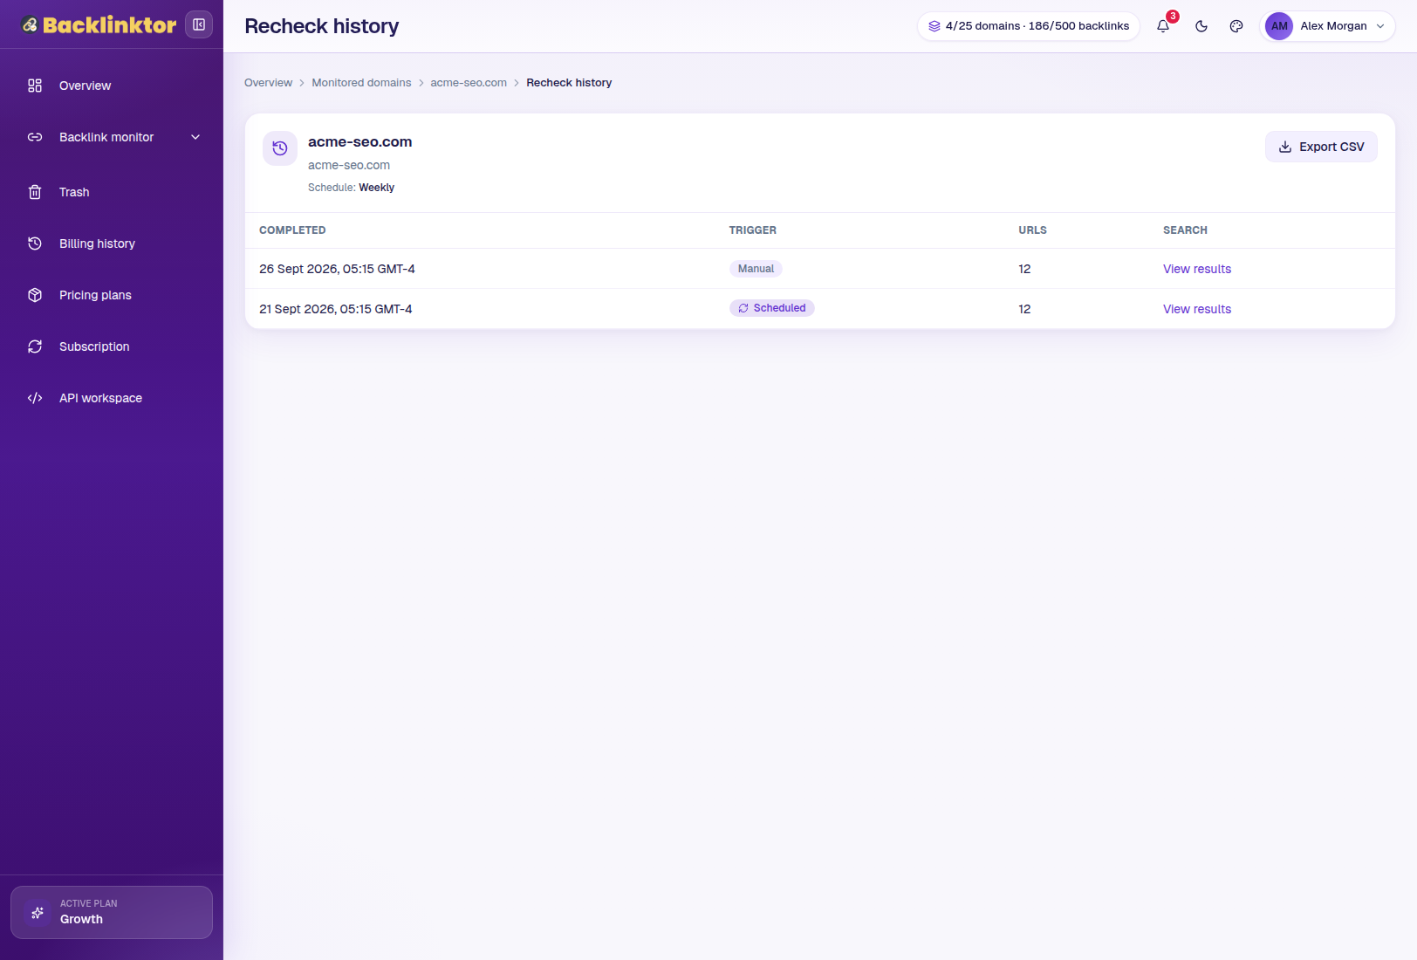This screenshot has height=960, width=1417.
Task: Click the Manual trigger badge
Action: [756, 269]
